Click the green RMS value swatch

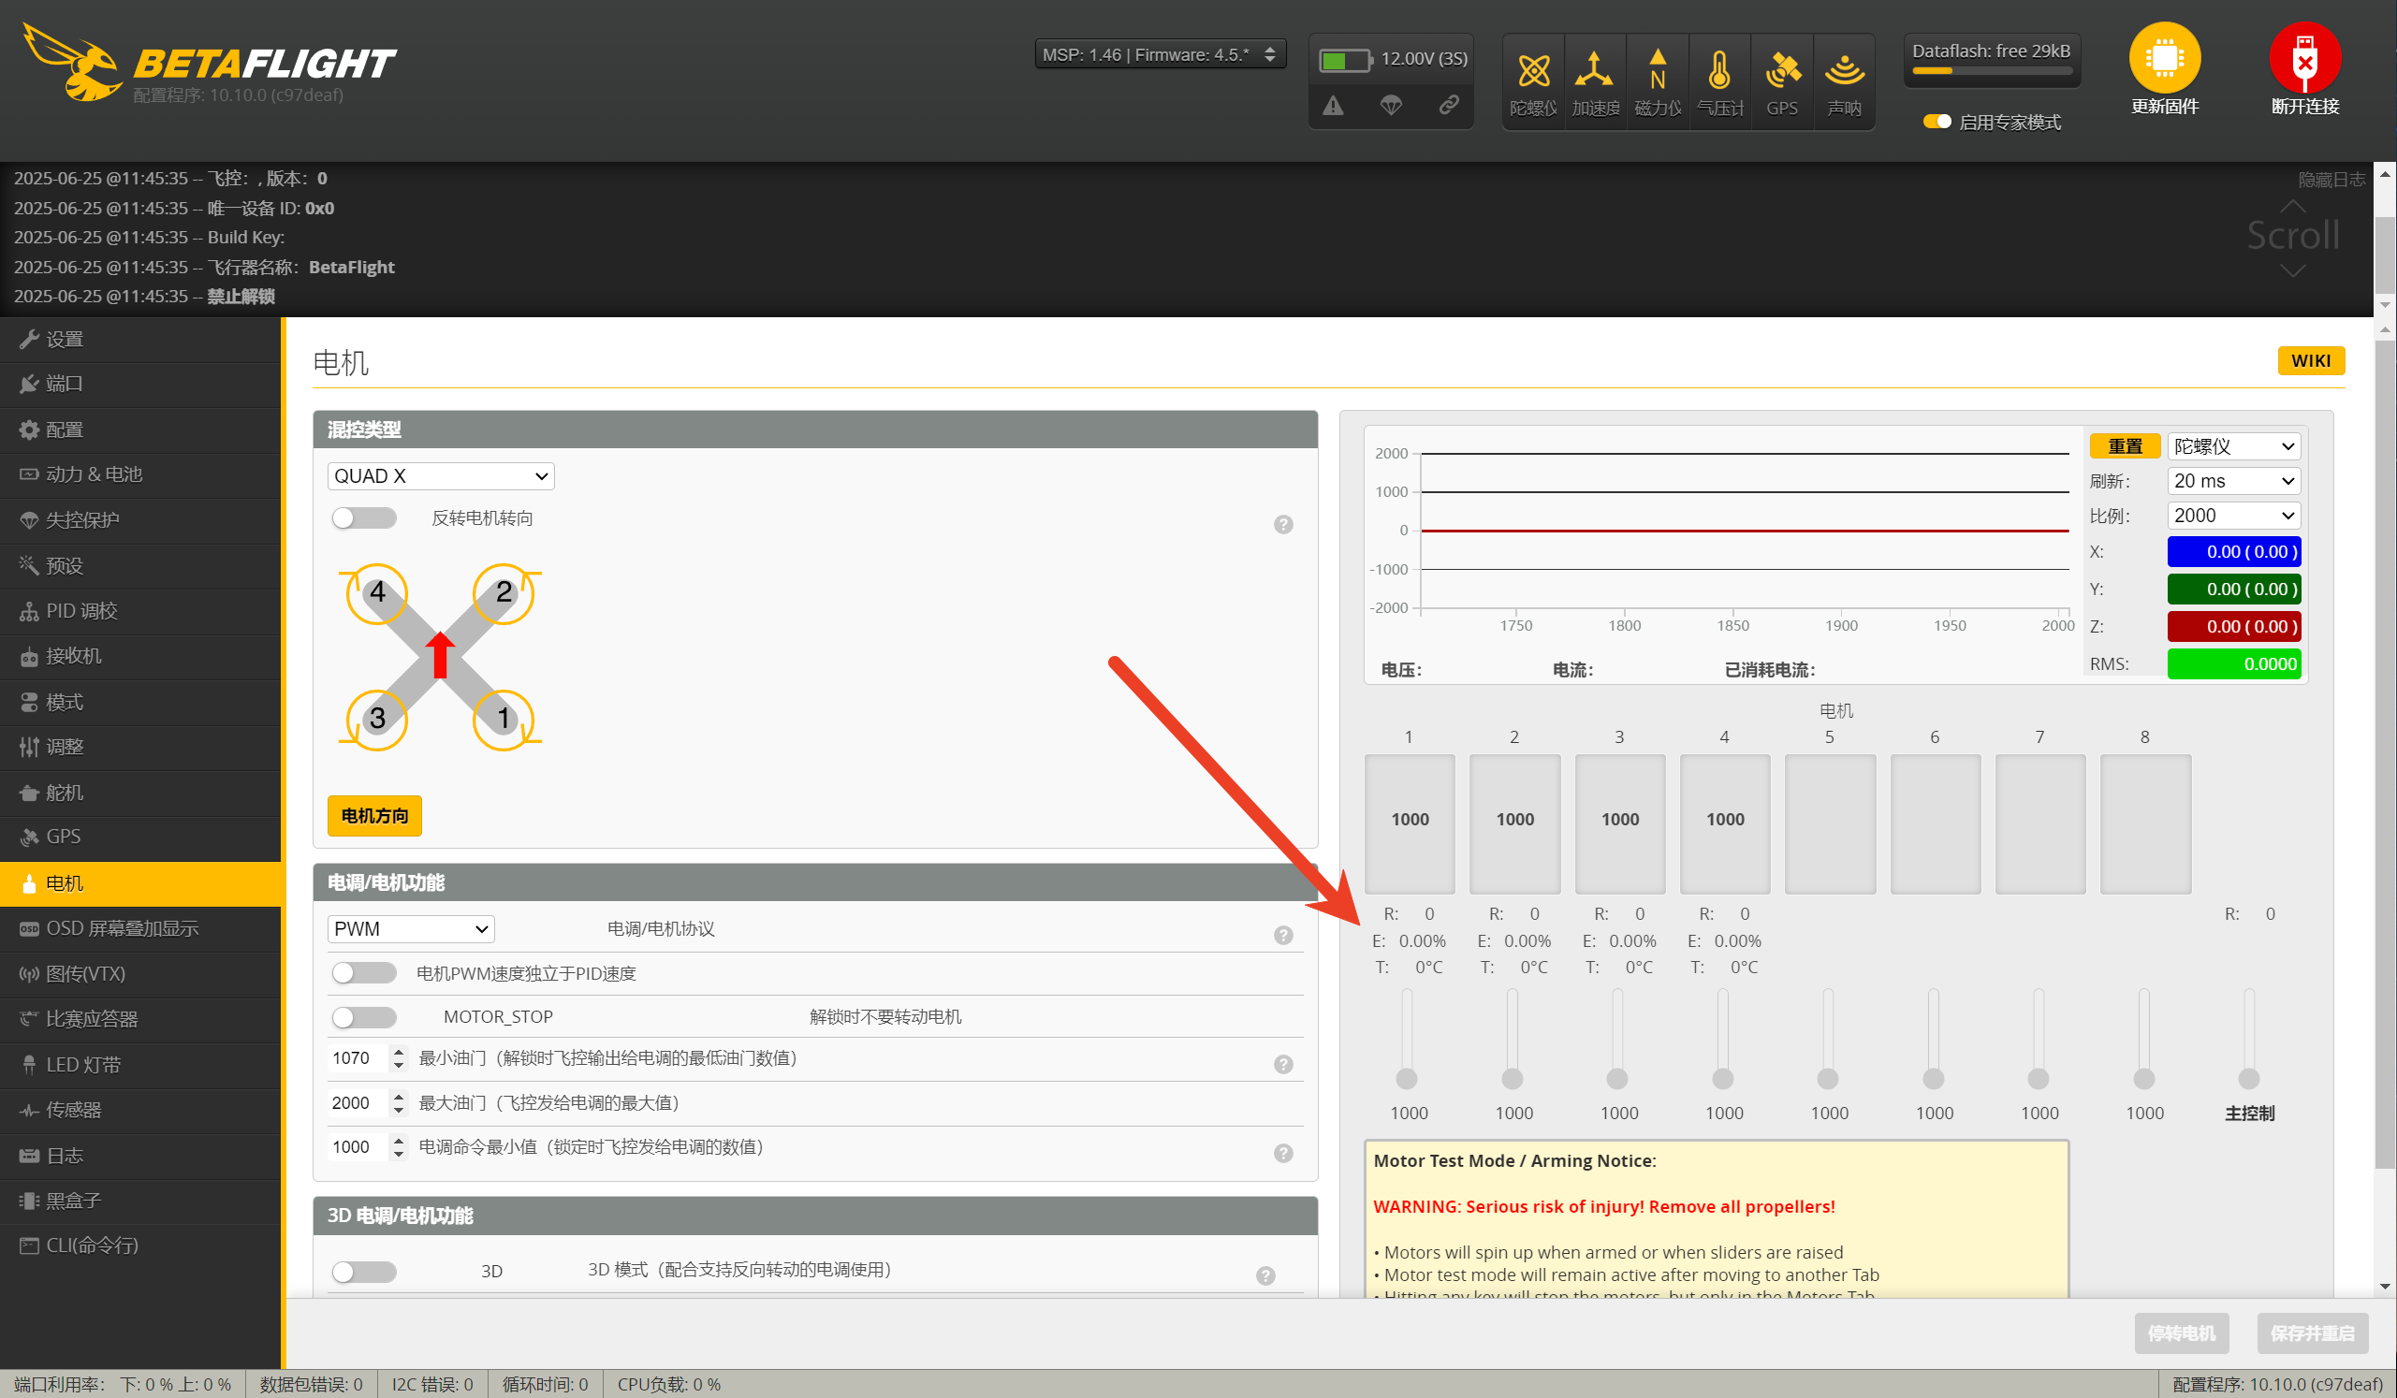pyautogui.click(x=2233, y=663)
